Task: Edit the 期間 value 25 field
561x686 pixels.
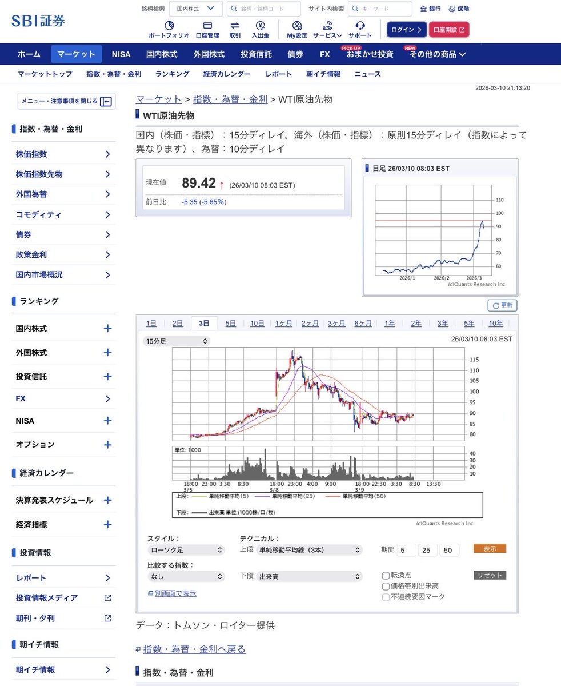Action: coord(427,550)
